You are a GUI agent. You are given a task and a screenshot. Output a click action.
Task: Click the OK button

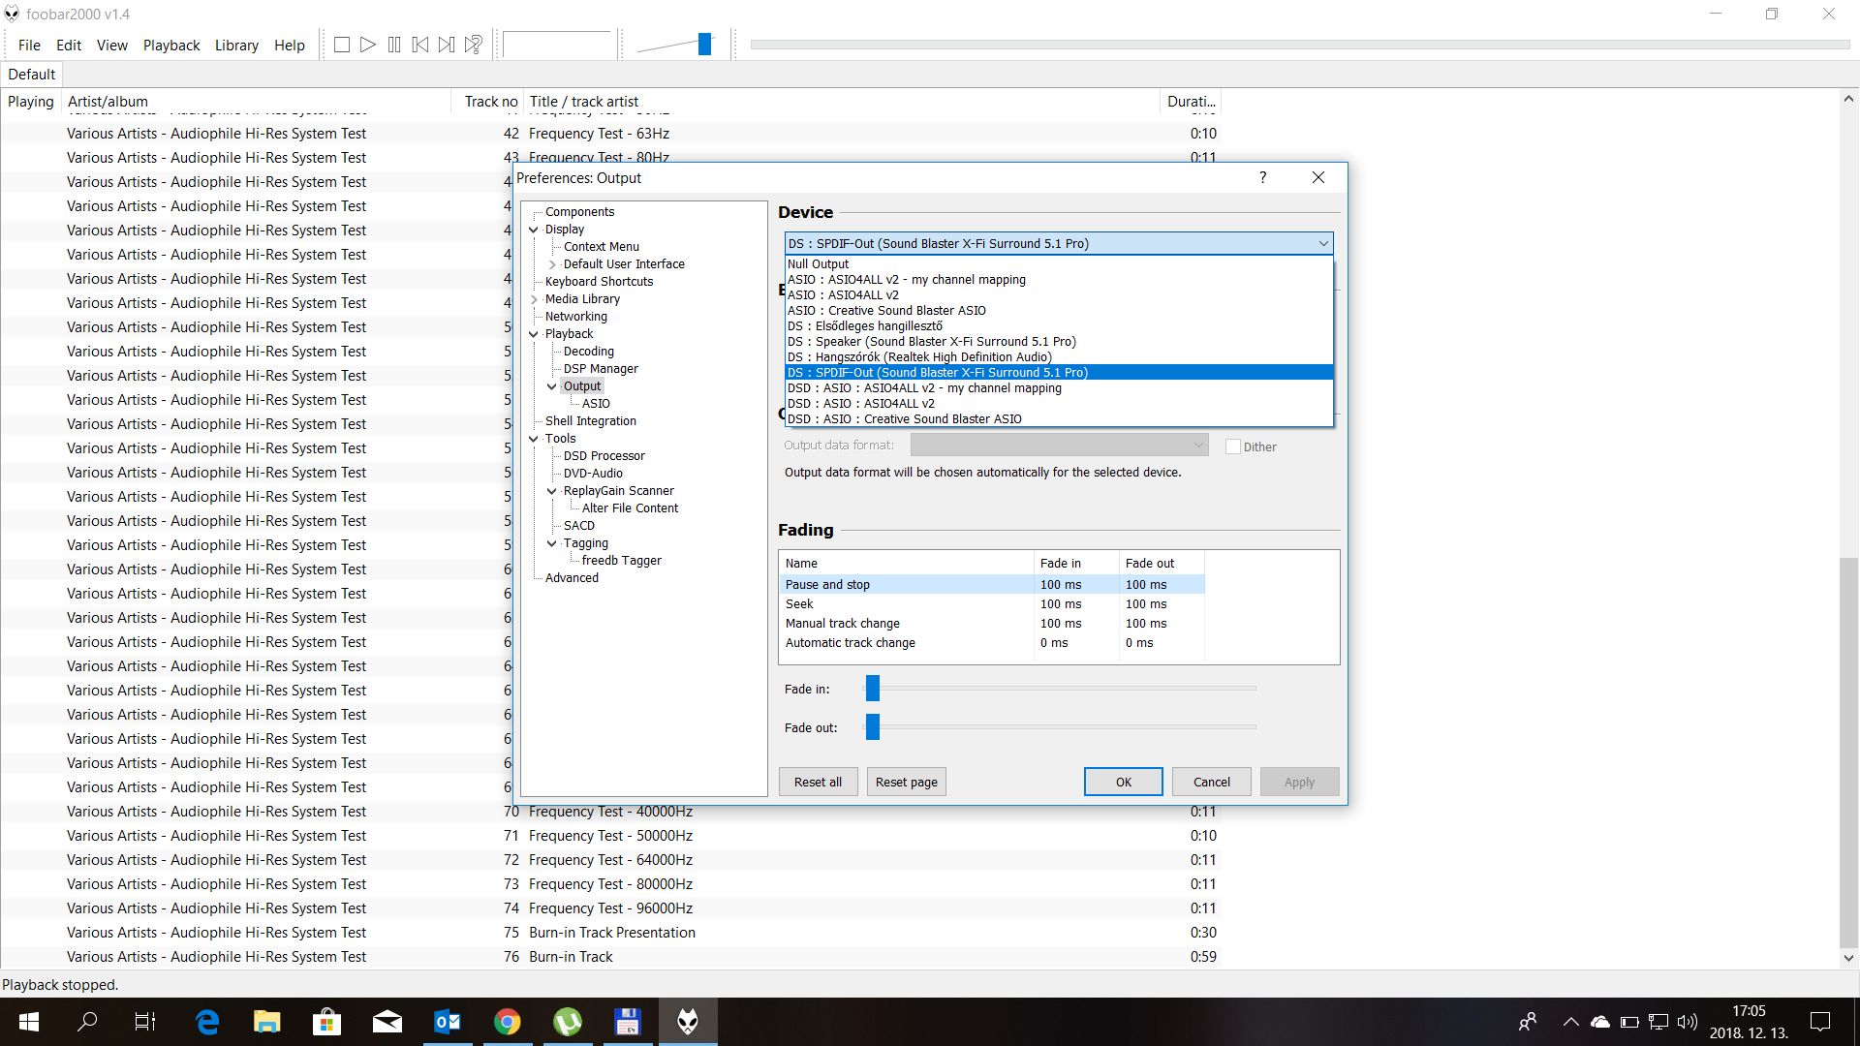(1124, 782)
